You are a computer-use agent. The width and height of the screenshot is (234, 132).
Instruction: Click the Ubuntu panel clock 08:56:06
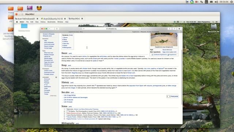tap(224, 2)
